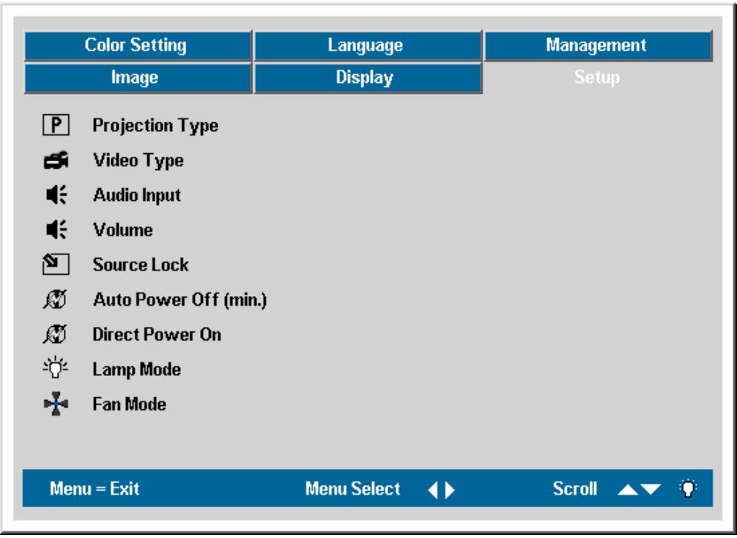Choose the Audio Input entry
The height and width of the screenshot is (538, 737).
tap(137, 195)
